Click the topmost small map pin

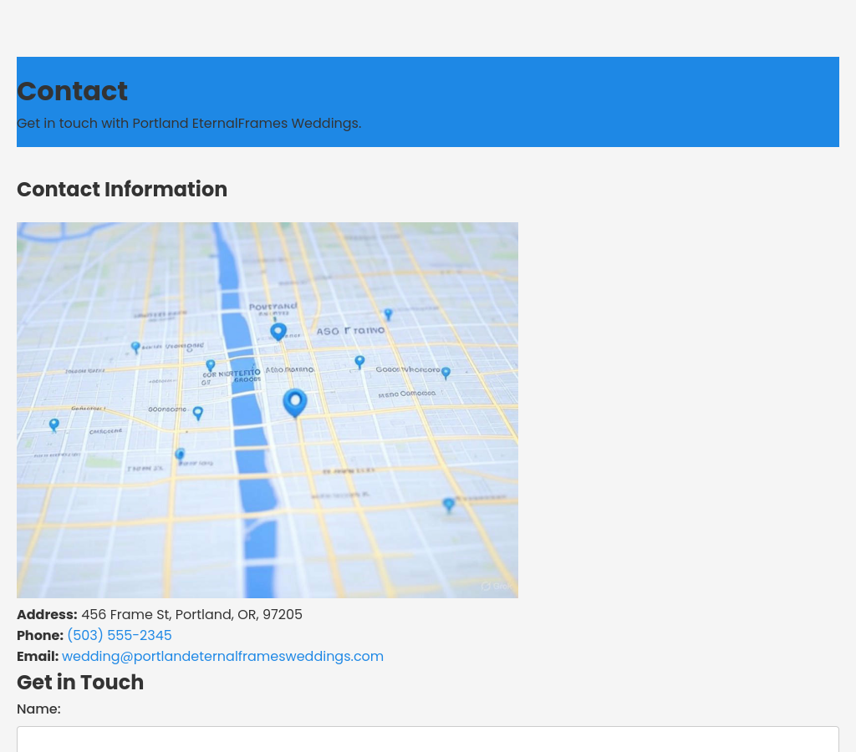[388, 314]
